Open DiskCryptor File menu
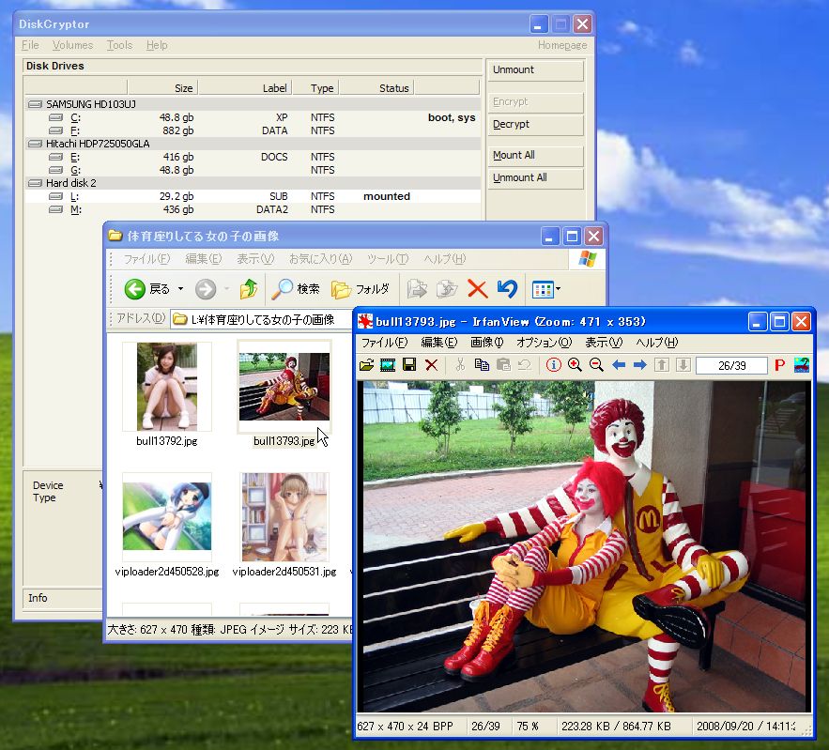The width and height of the screenshot is (829, 750). tap(30, 45)
